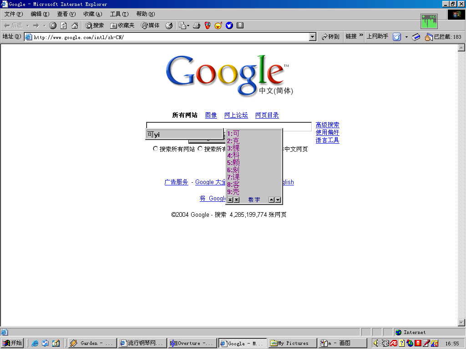Click the blue round bird toolbar icon
The height and width of the screenshot is (349, 466).
pos(229,25)
